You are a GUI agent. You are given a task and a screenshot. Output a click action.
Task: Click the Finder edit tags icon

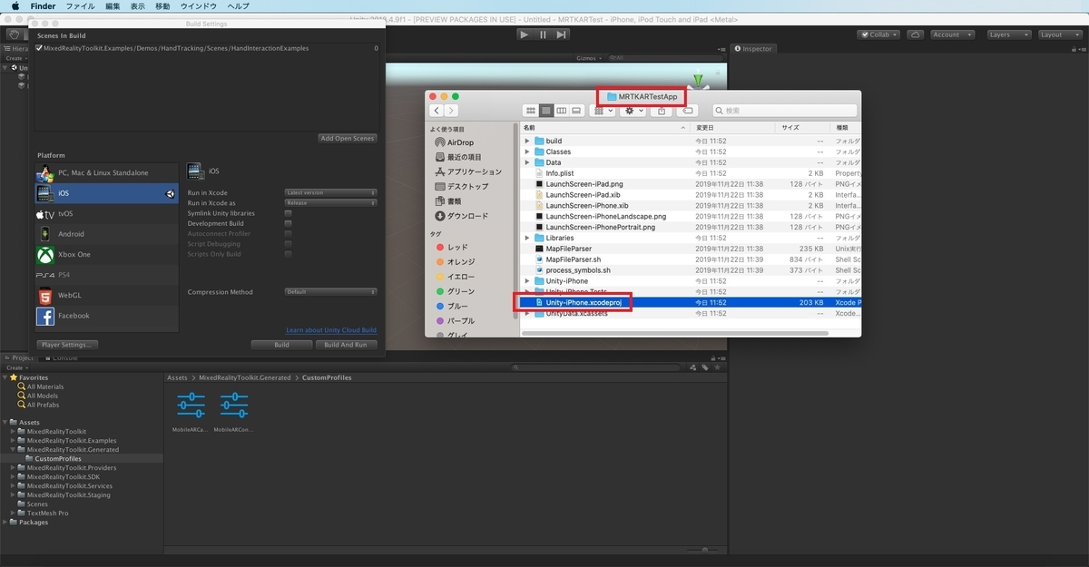coord(687,111)
